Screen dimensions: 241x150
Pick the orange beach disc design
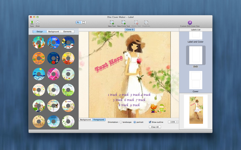(x=39, y=58)
